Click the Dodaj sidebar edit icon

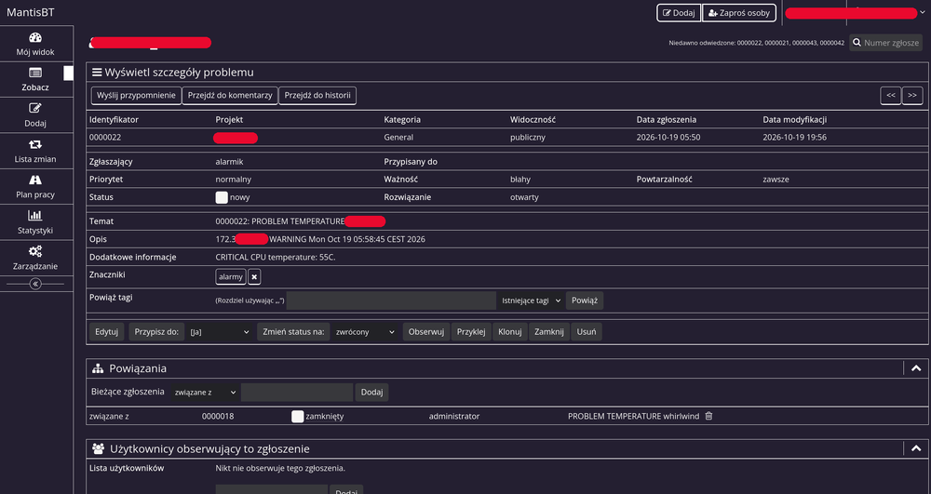(x=35, y=109)
